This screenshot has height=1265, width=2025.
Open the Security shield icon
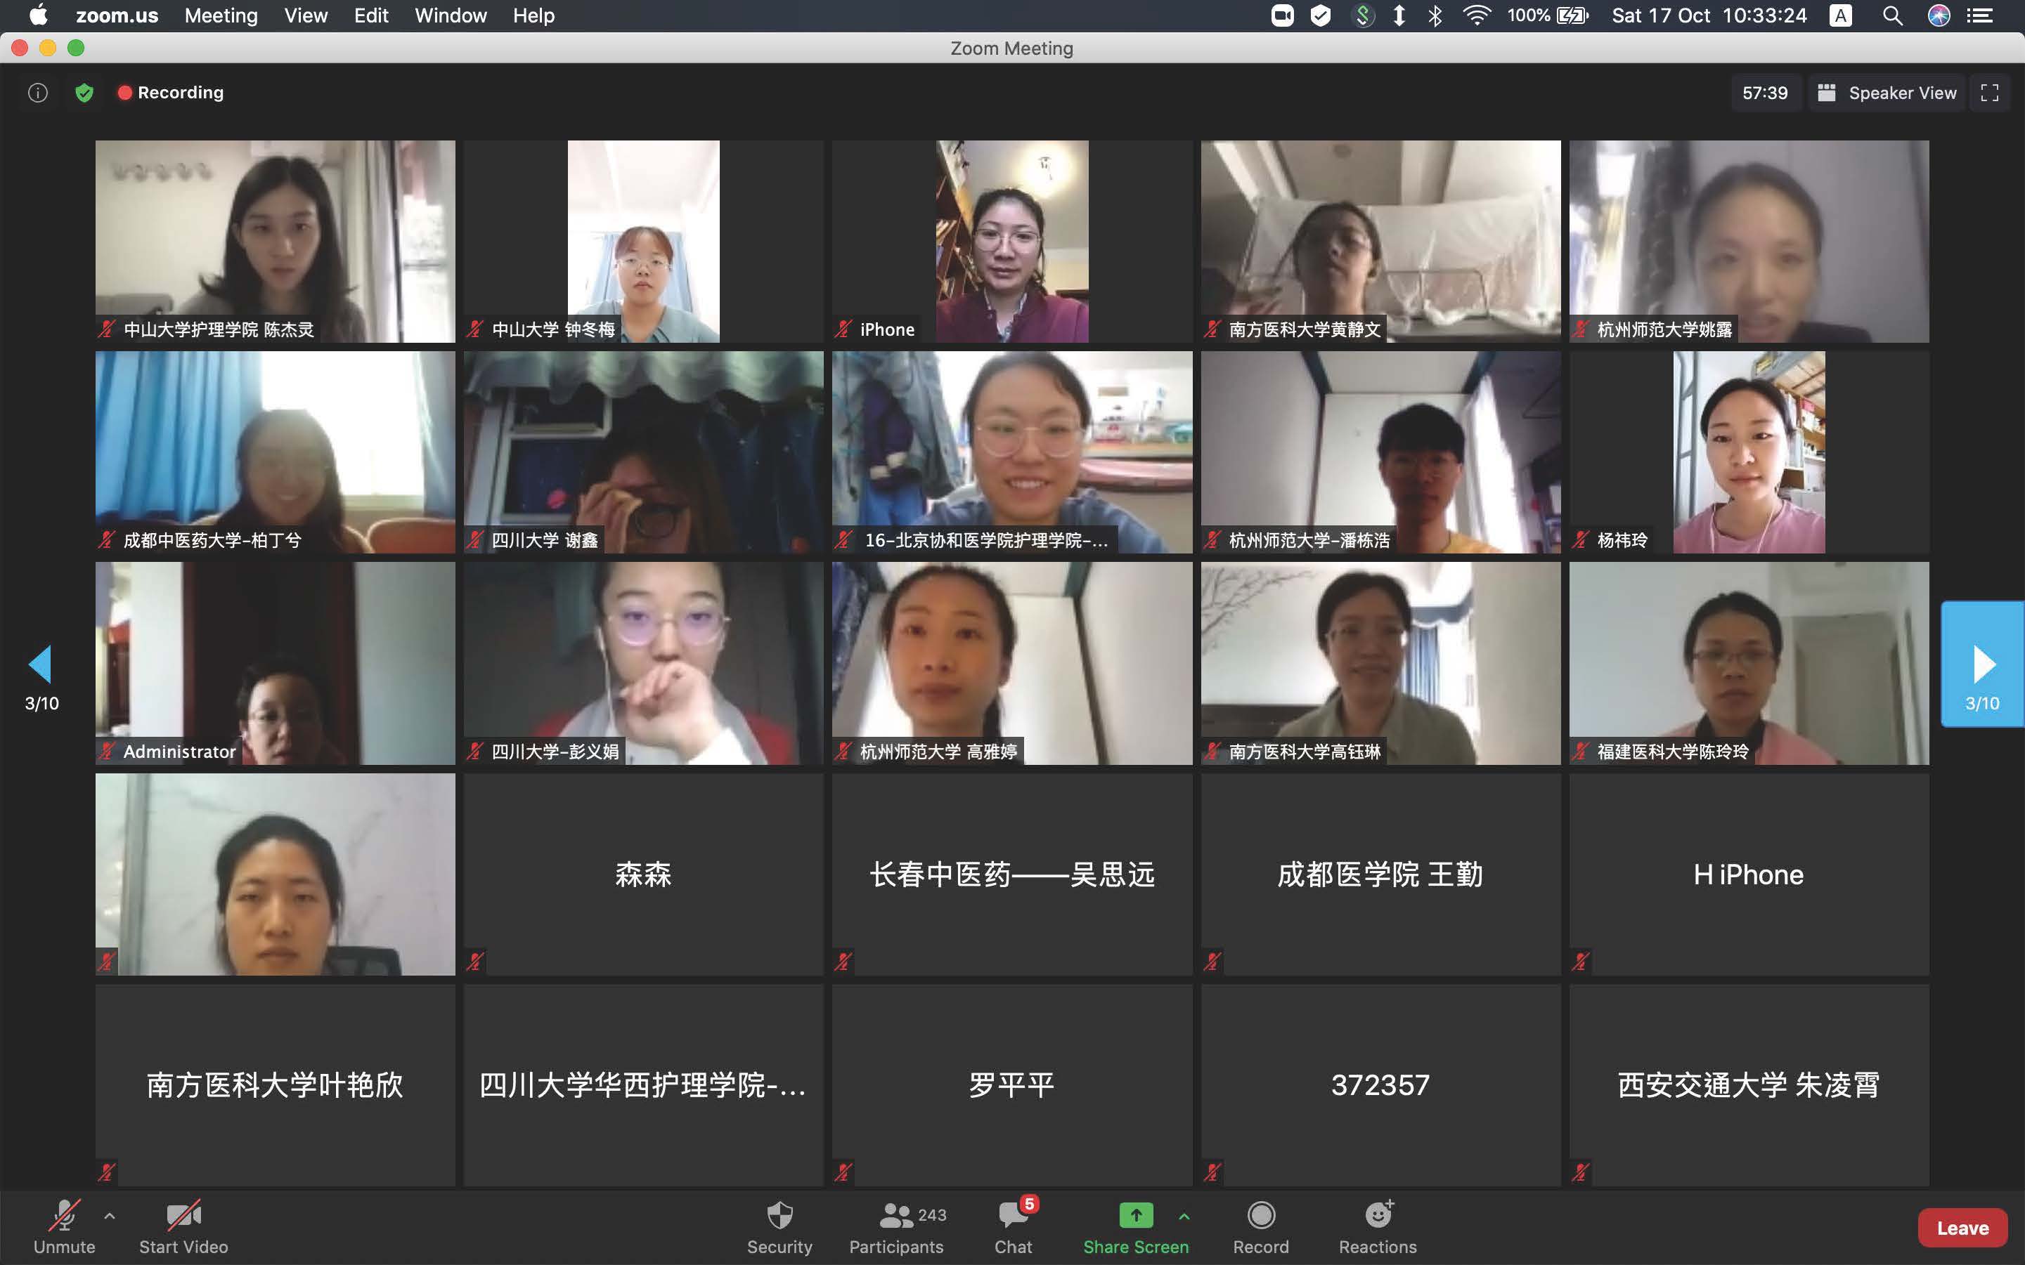coord(779,1216)
